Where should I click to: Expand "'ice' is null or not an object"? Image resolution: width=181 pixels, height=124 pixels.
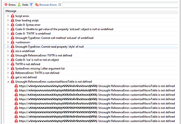tap(8, 60)
